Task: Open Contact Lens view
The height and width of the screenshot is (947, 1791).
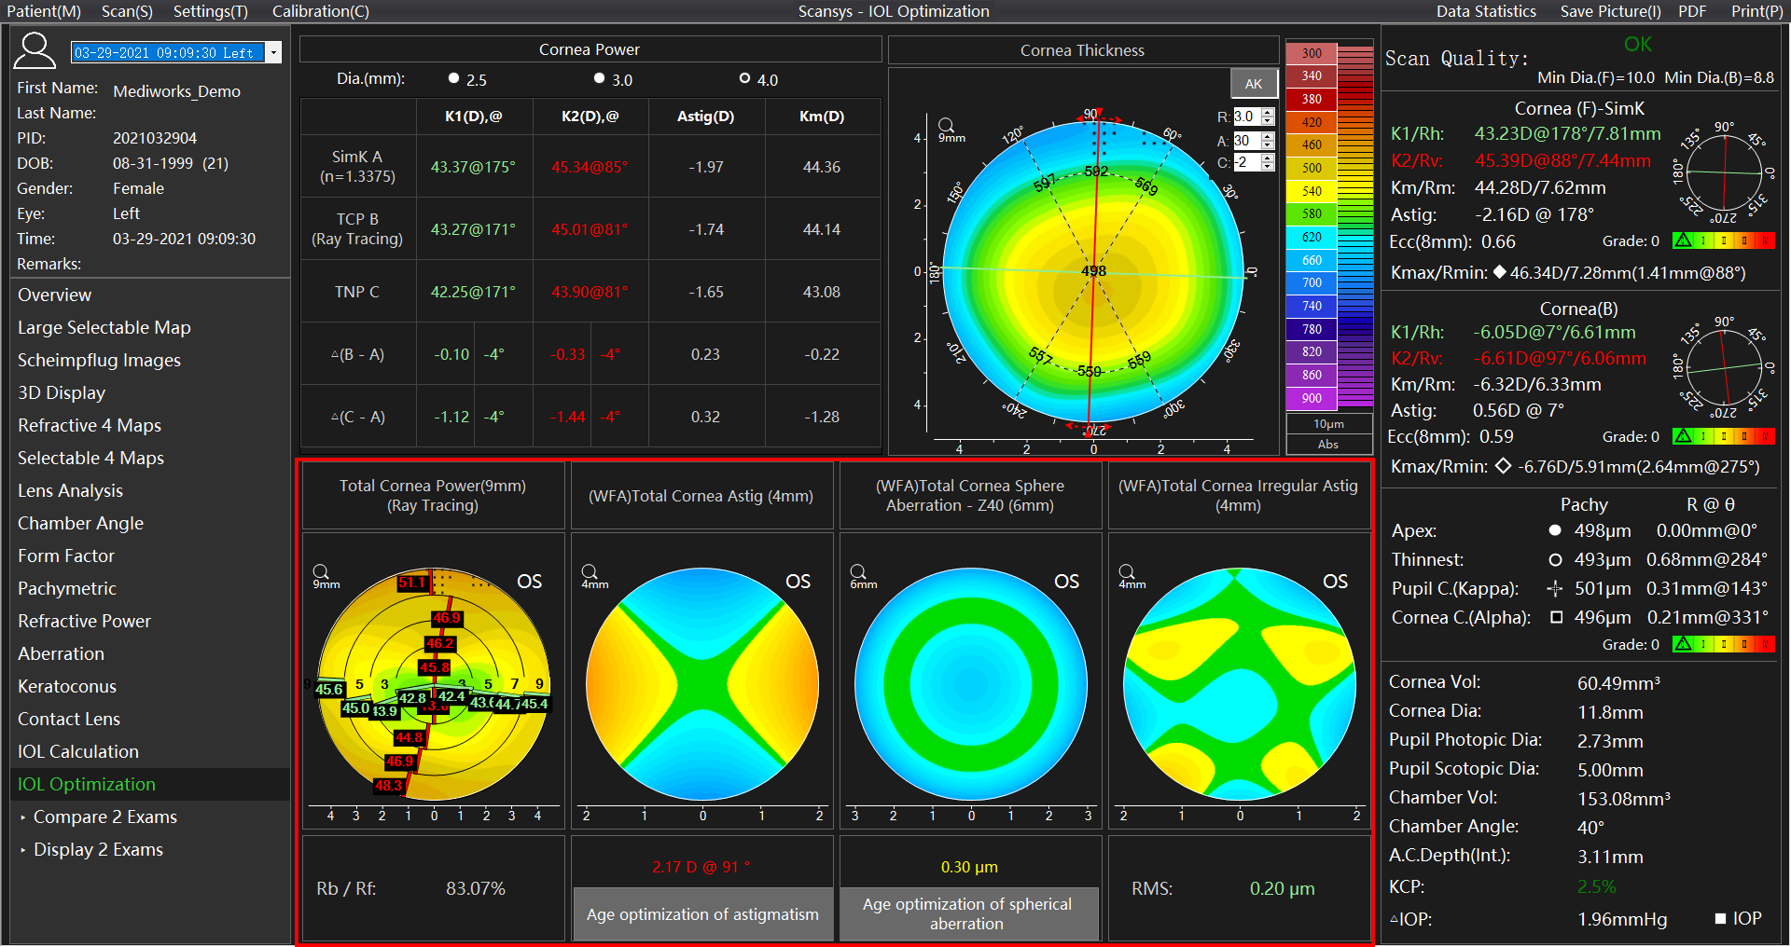Action: click(x=150, y=719)
